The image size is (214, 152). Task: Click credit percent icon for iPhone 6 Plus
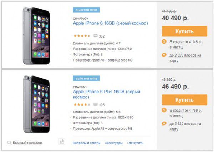164,110
